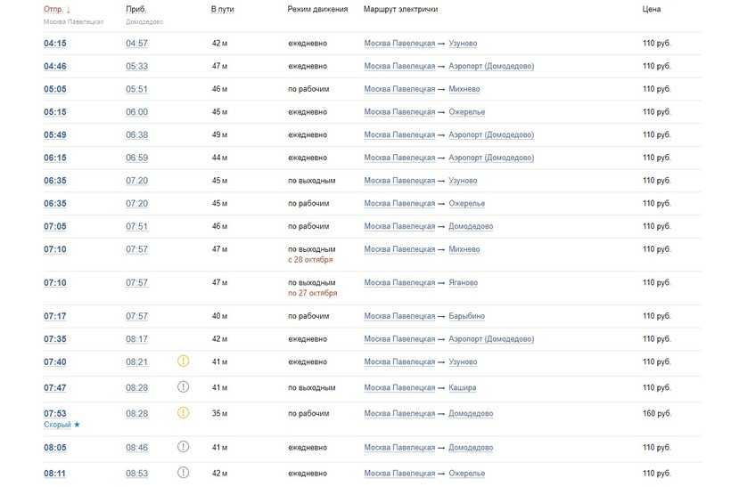Click the gray alert icon for 08:05 train
731x487 pixels.
[184, 447]
